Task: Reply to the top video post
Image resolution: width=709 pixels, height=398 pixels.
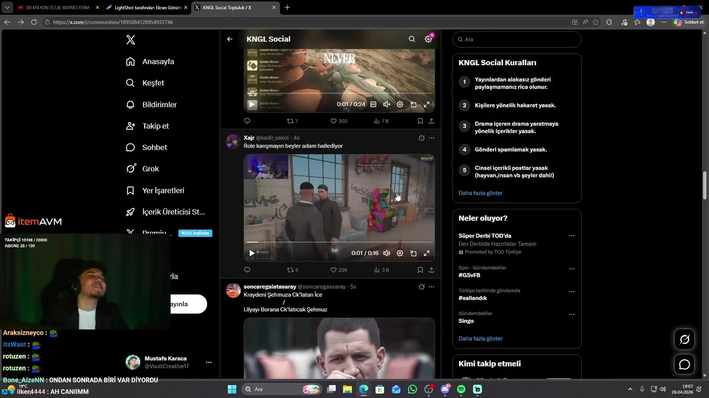Action: pyautogui.click(x=247, y=121)
